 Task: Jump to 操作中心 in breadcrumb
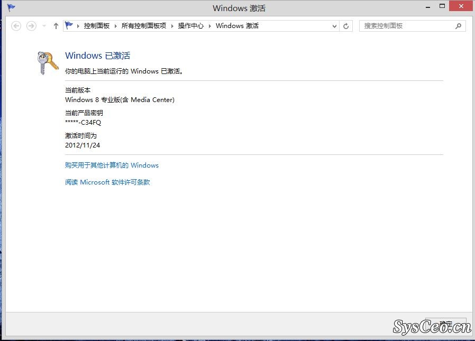pos(190,26)
